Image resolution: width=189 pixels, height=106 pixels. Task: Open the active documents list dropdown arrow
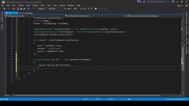point(184,13)
